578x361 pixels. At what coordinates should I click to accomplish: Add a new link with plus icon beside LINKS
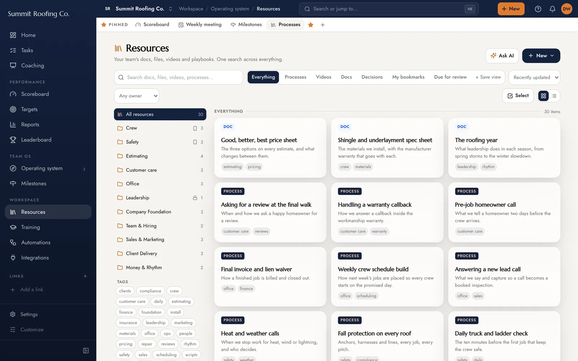click(x=85, y=276)
